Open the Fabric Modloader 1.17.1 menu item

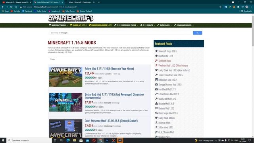click(x=100, y=25)
